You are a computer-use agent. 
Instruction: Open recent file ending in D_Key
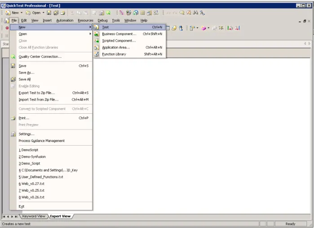[x=51, y=170]
